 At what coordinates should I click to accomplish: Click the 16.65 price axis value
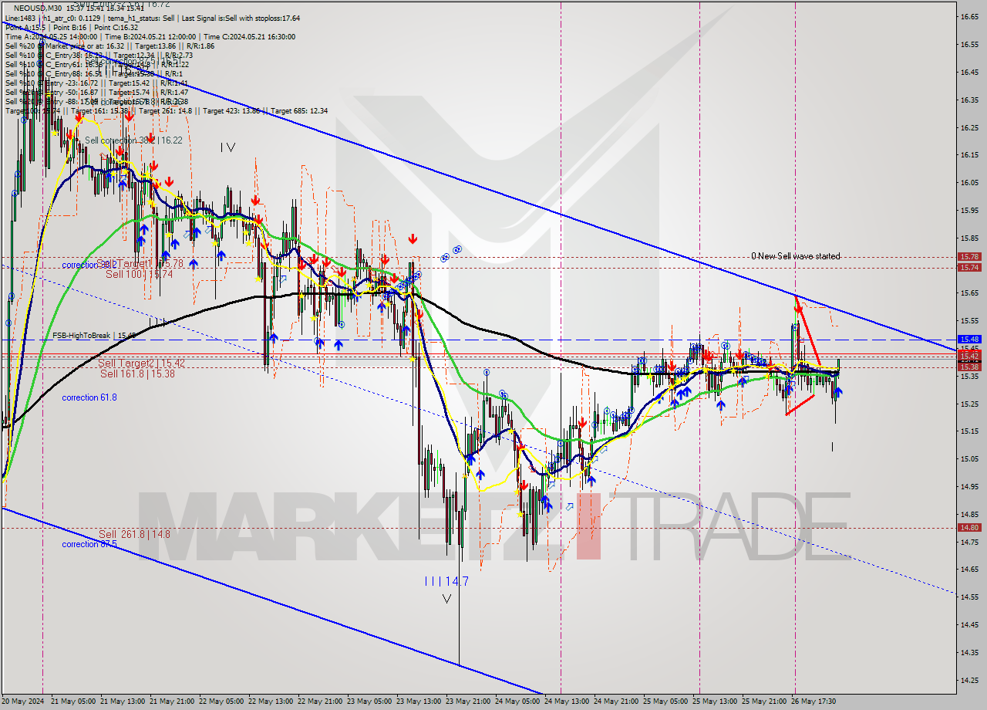[x=969, y=16]
